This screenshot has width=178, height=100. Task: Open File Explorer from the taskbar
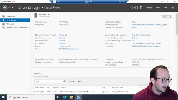click(x=72, y=97)
